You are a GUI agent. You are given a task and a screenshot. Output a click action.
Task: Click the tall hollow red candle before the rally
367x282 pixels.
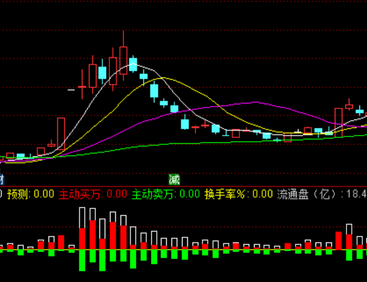[61, 132]
